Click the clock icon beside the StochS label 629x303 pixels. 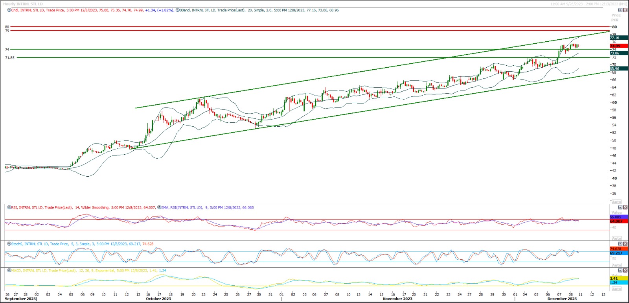coord(9,244)
